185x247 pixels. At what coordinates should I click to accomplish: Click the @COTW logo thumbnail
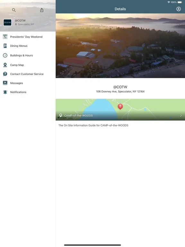[x=7, y=23]
